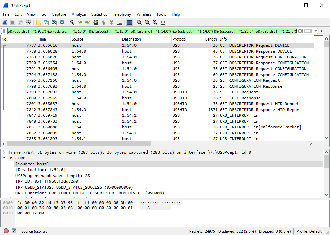Go to the previous packet in history

tap(80, 22)
